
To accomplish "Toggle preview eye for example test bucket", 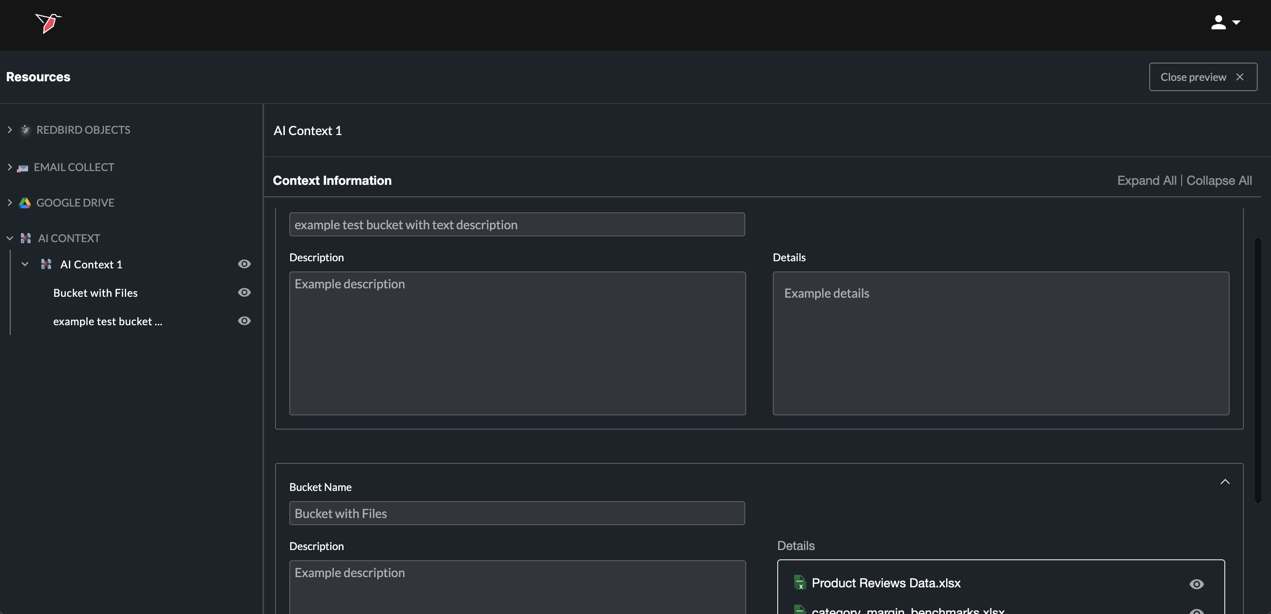I will (244, 321).
